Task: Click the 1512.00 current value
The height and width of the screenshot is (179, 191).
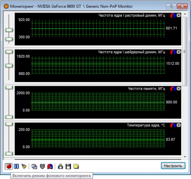Action: [173, 63]
